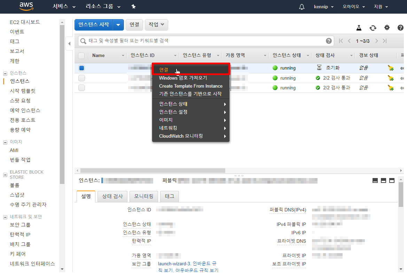Open the launch instance dropdown arrow
Viewport: 407px width, 274px height.
pos(118,25)
